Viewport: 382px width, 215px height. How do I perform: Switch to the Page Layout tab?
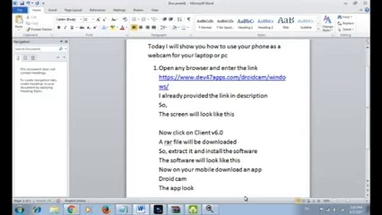click(73, 10)
